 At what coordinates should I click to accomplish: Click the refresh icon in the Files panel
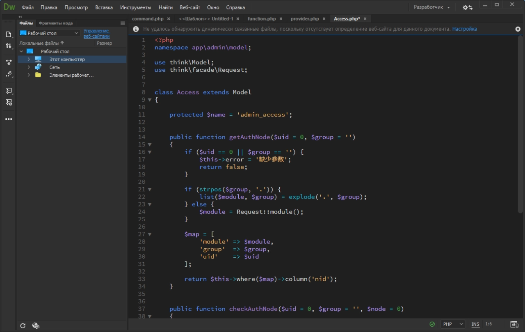click(x=23, y=326)
